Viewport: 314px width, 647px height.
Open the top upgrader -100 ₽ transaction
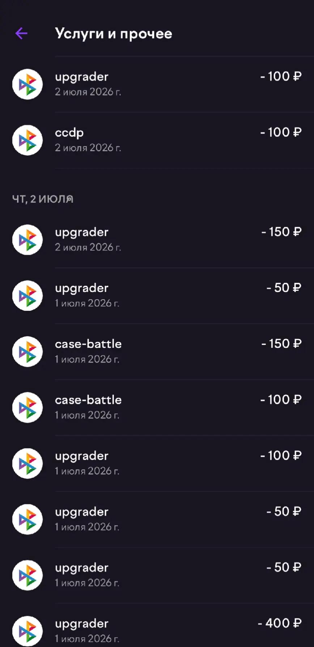pos(157,84)
